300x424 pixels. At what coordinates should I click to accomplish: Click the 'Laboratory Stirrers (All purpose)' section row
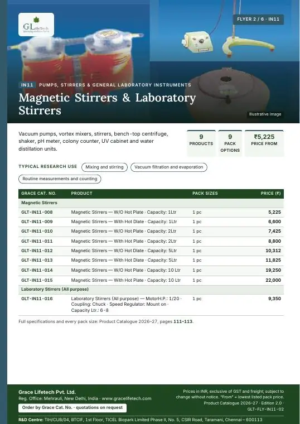point(151,290)
